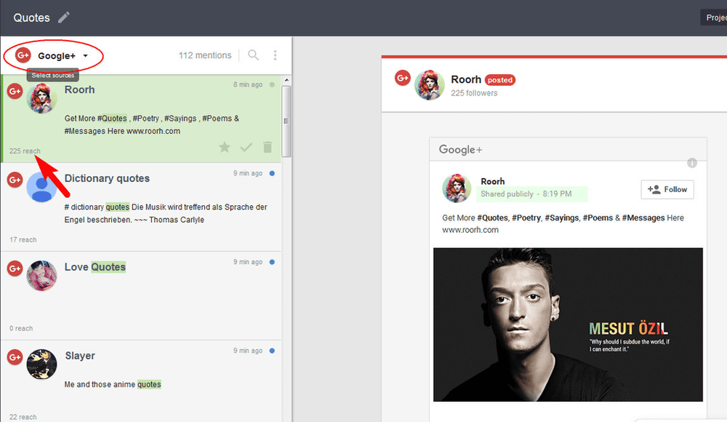Click the scroll up arrow of mentions list
The width and height of the screenshot is (727, 422).
286,80
